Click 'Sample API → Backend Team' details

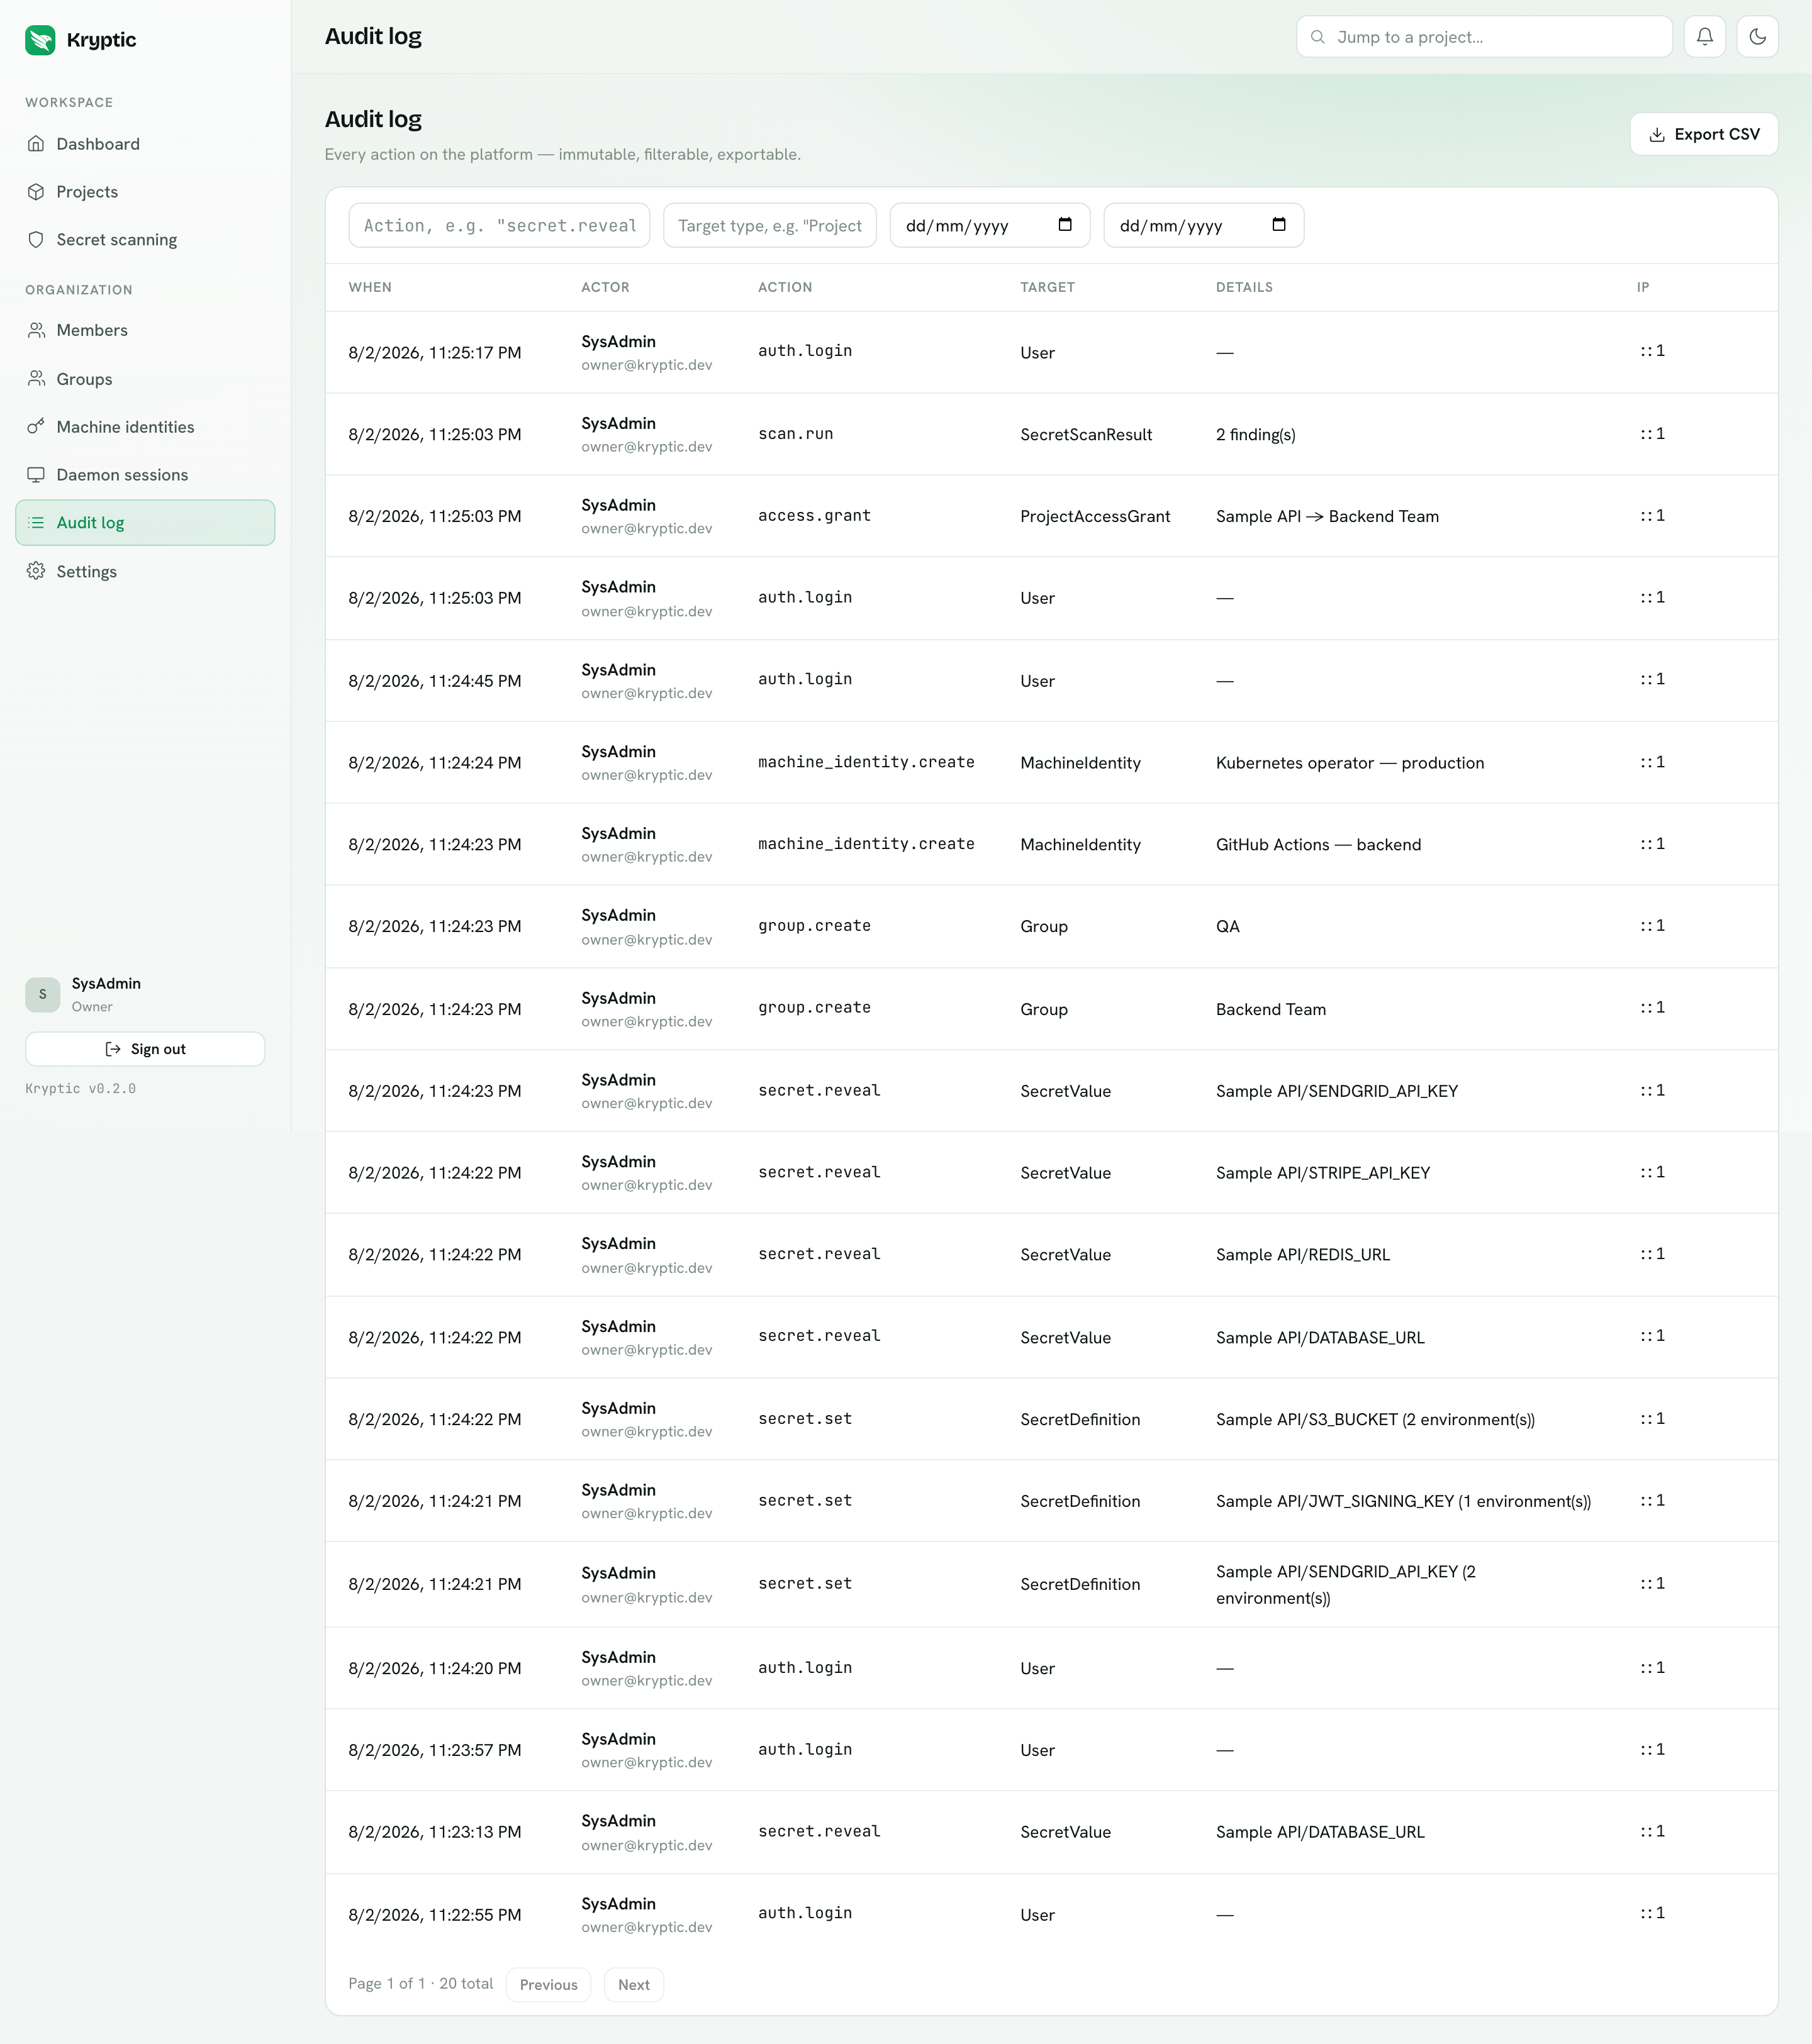point(1328,516)
